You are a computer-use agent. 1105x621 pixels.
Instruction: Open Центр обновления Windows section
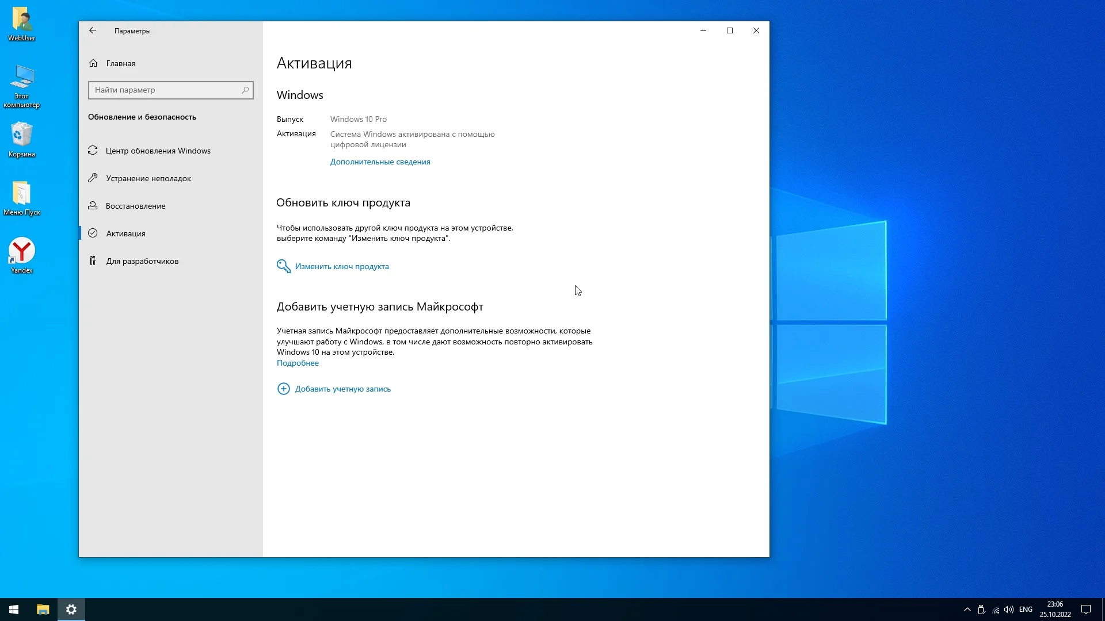pos(158,151)
